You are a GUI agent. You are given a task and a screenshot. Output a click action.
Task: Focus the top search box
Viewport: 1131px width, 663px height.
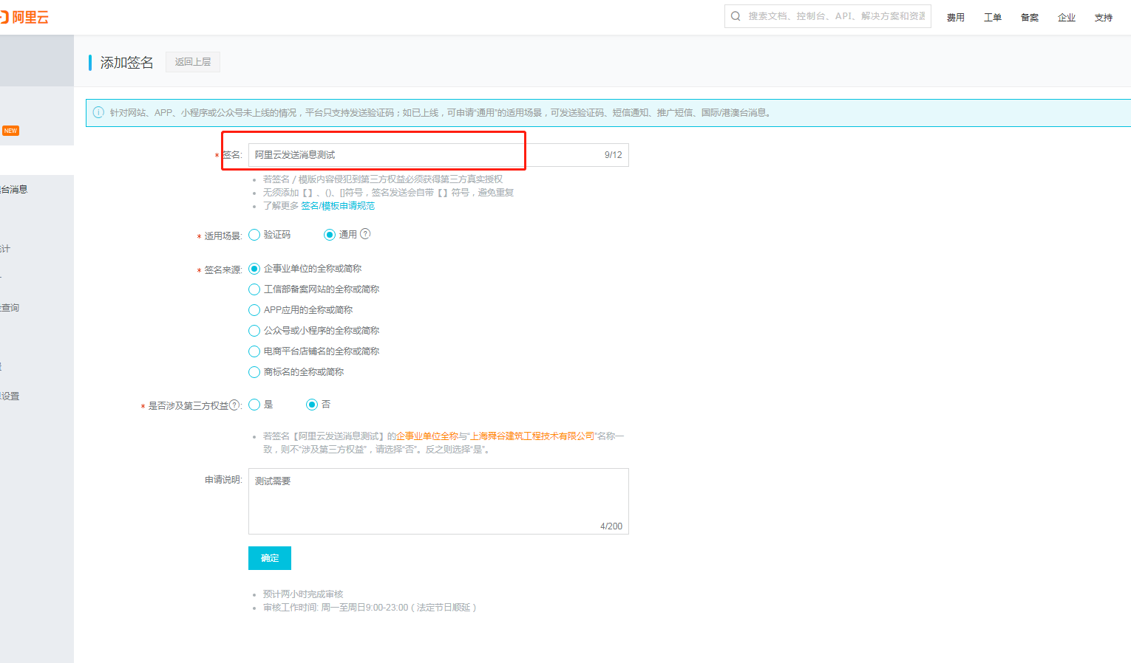pos(828,16)
